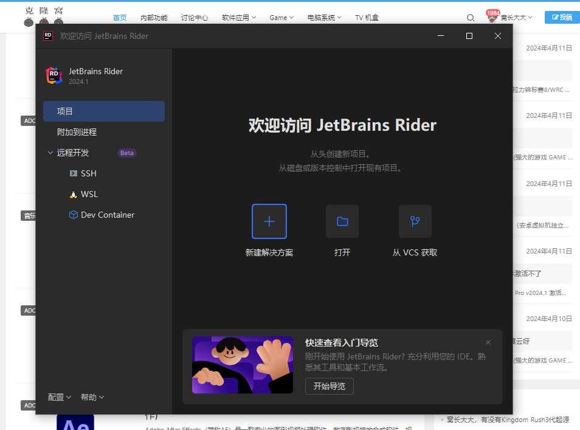Image resolution: width=580 pixels, height=430 pixels.
Task: Click the RD icon in title bar
Action: [x=48, y=36]
